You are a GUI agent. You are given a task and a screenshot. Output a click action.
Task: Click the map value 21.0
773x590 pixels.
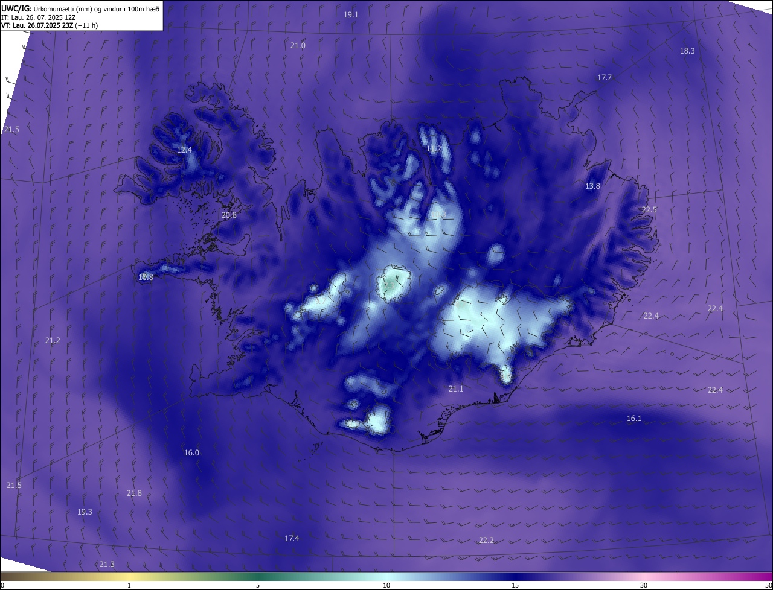coord(298,46)
